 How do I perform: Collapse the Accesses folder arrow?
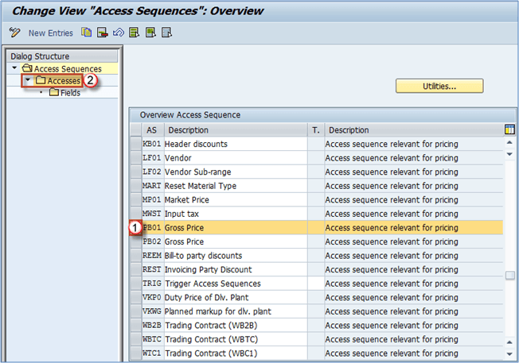point(28,81)
